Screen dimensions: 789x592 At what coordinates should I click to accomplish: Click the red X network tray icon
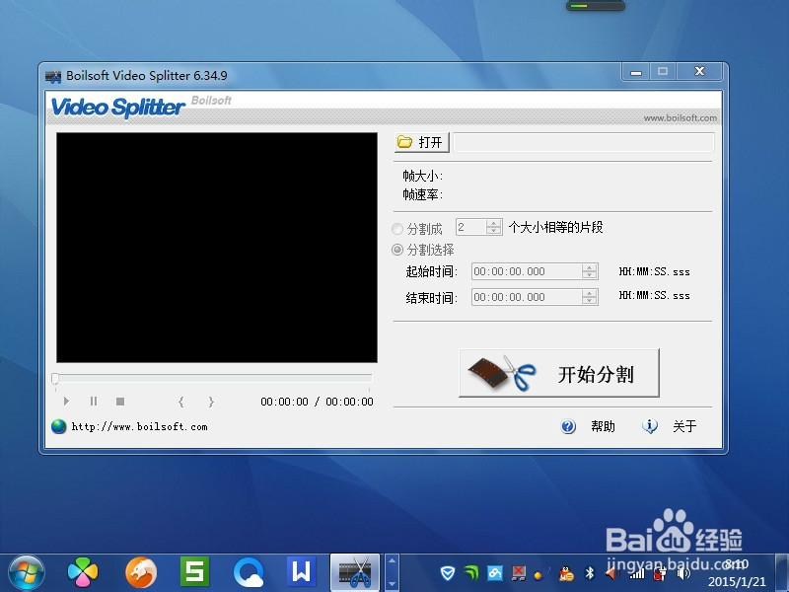519,573
